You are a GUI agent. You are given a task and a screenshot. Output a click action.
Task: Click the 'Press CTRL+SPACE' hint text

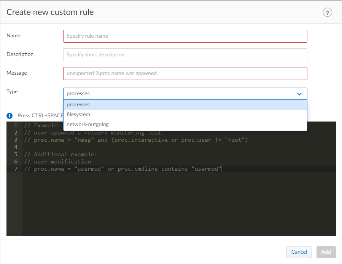point(41,115)
